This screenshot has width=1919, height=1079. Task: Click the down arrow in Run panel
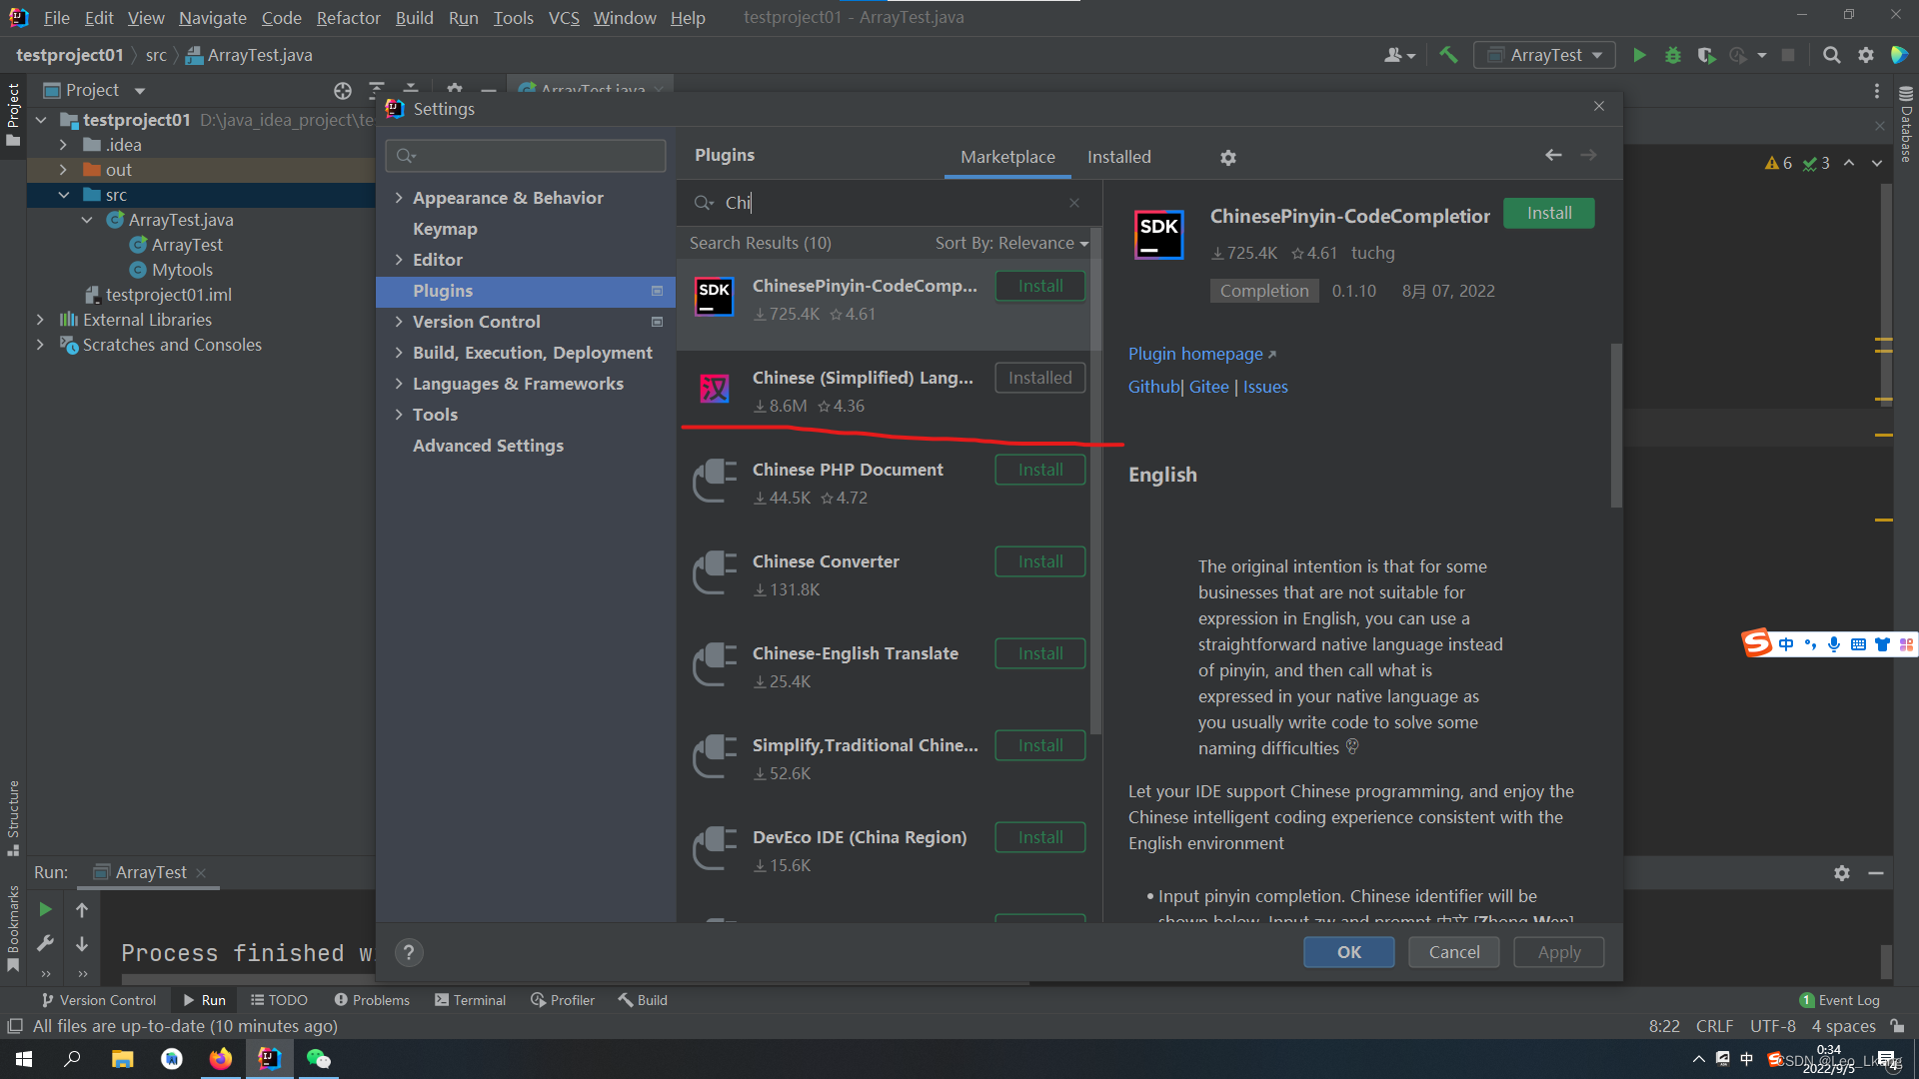pyautogui.click(x=82, y=943)
